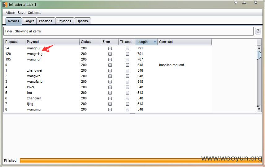Screen dimensions: 265x167
Task: Click the attack progress bar
Action: [x=141, y=161]
